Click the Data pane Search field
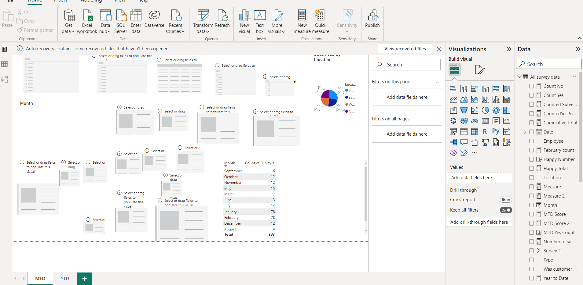The height and width of the screenshot is (285, 583). pos(549,64)
